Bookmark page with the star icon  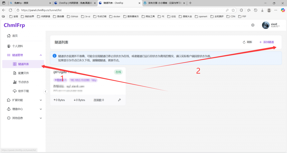point(233,10)
